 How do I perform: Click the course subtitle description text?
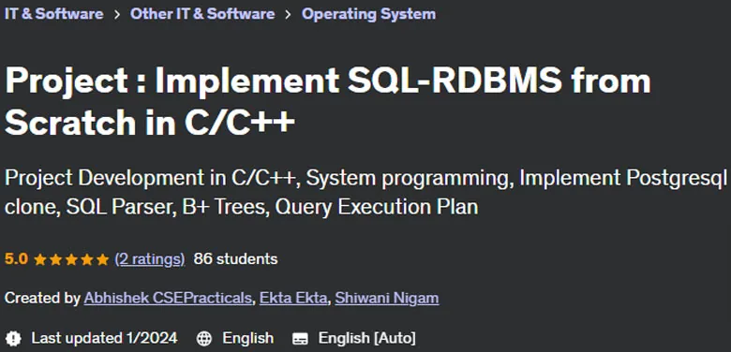[x=365, y=192]
